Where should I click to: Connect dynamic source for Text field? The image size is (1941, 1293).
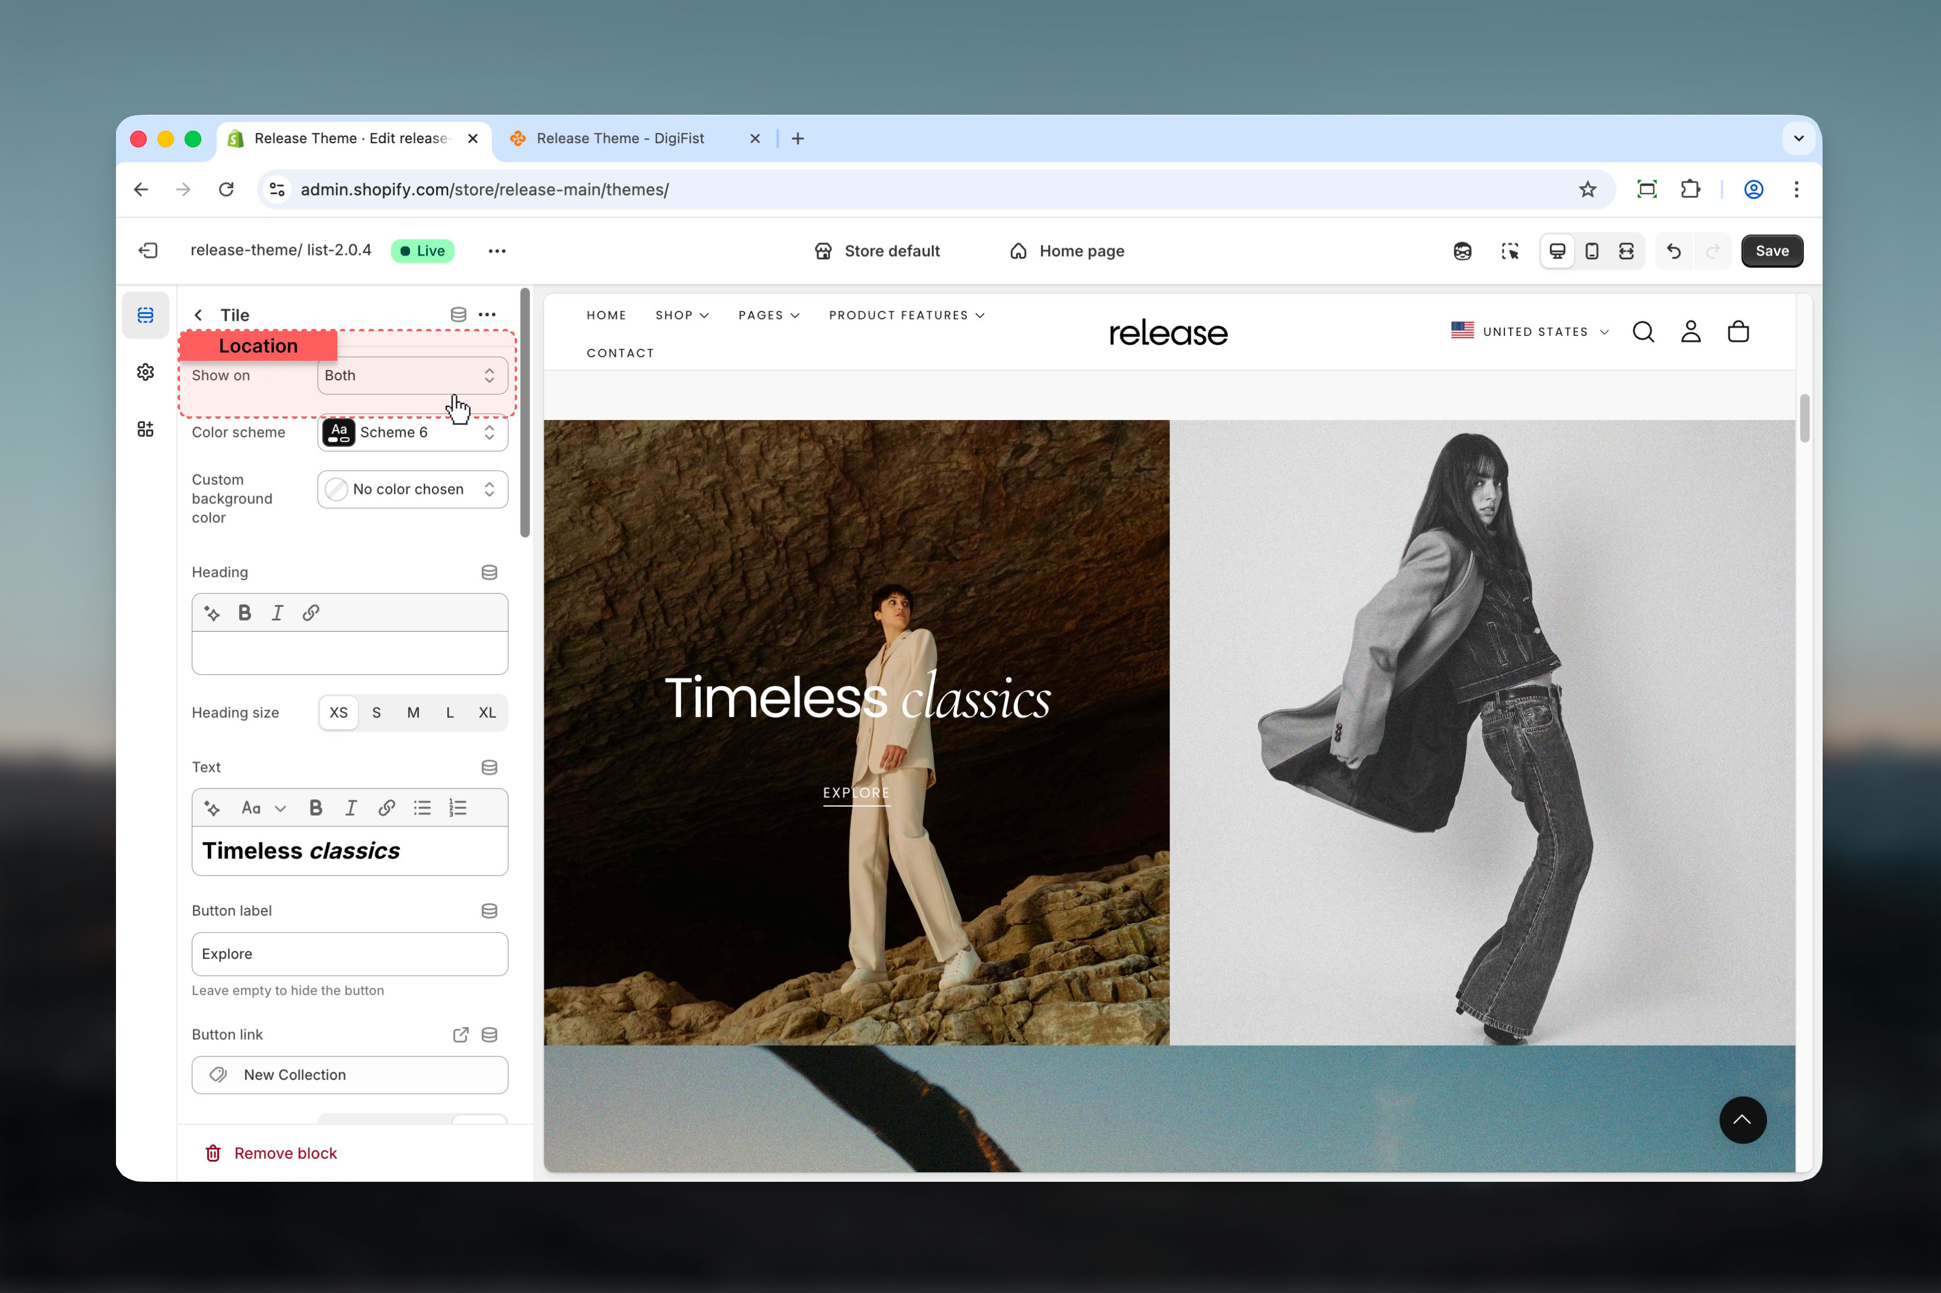click(489, 767)
